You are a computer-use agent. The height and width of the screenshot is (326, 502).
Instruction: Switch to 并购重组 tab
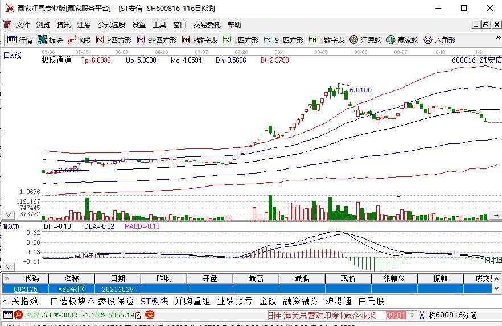(192, 301)
